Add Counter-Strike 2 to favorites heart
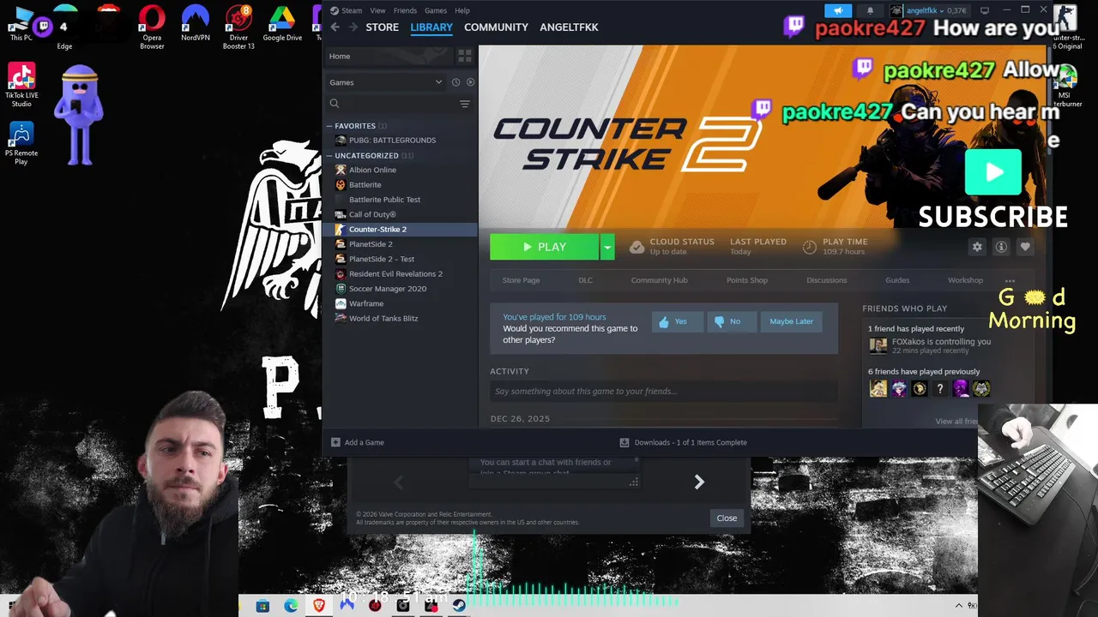Viewport: 1098px width, 617px height. pos(1025,247)
